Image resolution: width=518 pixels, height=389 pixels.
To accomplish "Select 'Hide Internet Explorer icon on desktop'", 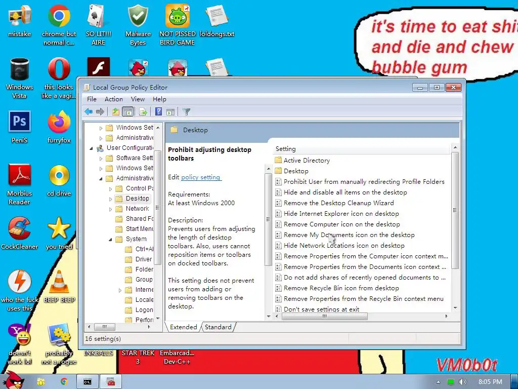I will tap(341, 213).
